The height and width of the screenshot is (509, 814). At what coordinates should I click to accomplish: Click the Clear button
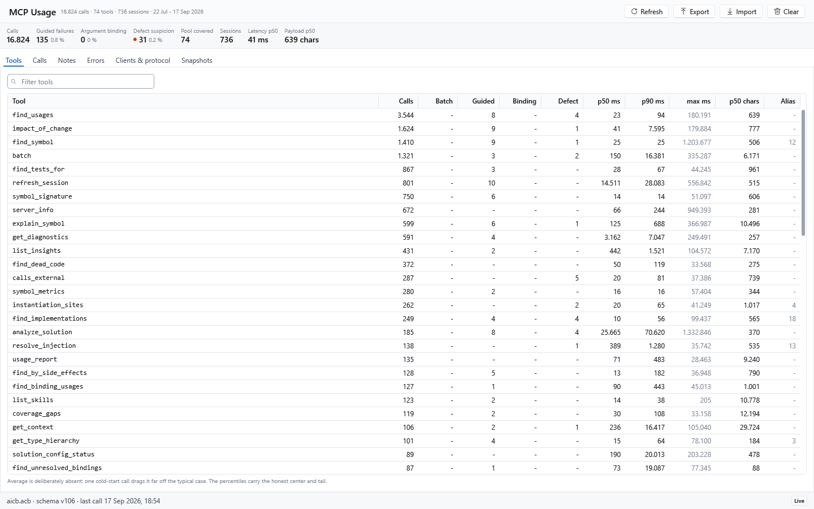point(786,11)
